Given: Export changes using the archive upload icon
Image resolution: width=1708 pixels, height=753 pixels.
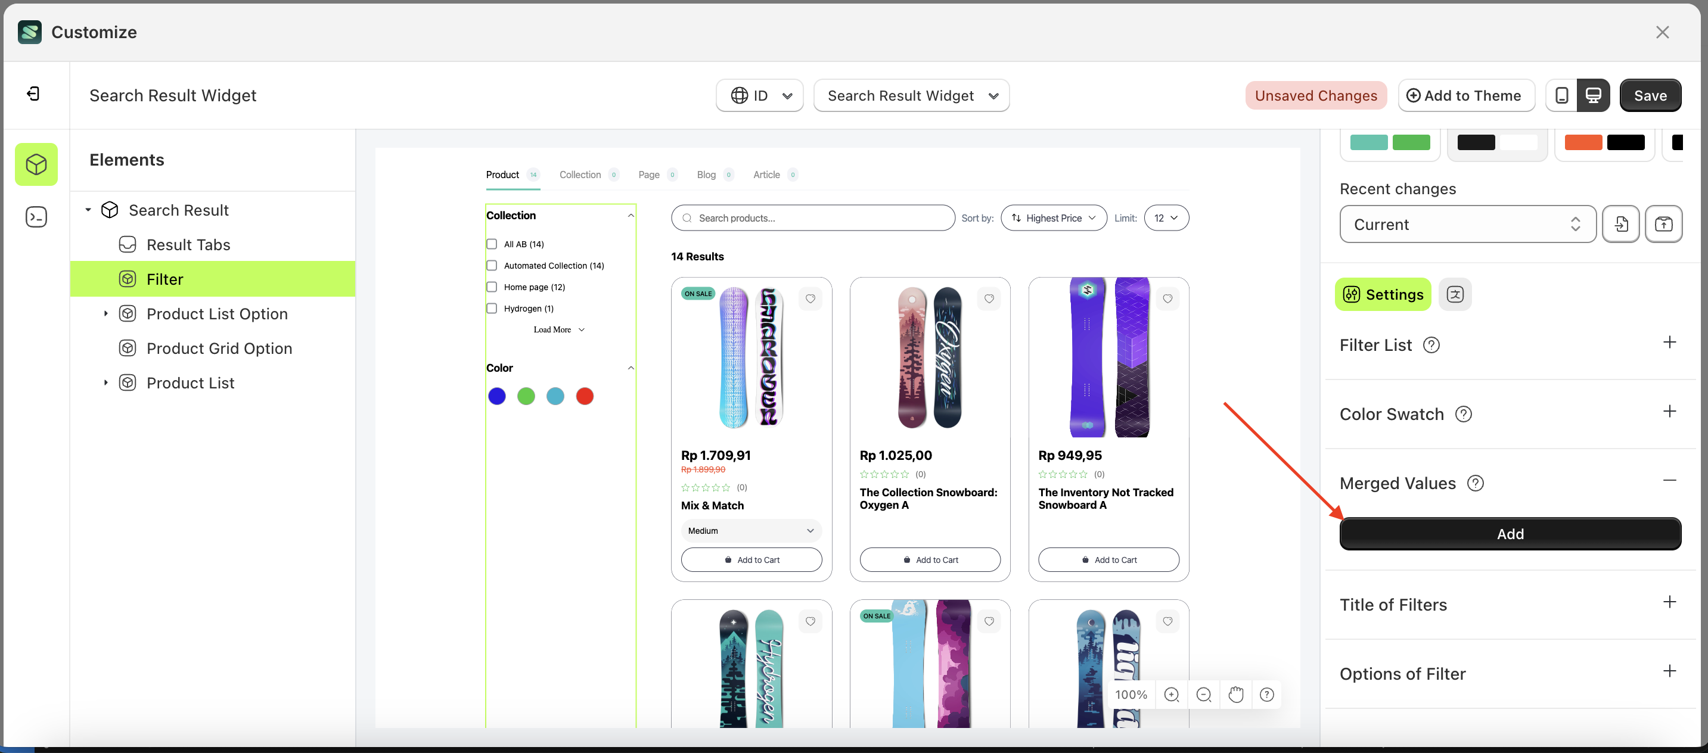Looking at the screenshot, I should pos(1664,224).
